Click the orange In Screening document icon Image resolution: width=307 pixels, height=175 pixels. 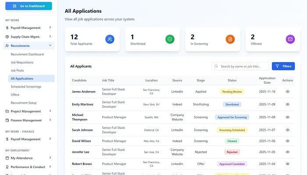point(230,39)
